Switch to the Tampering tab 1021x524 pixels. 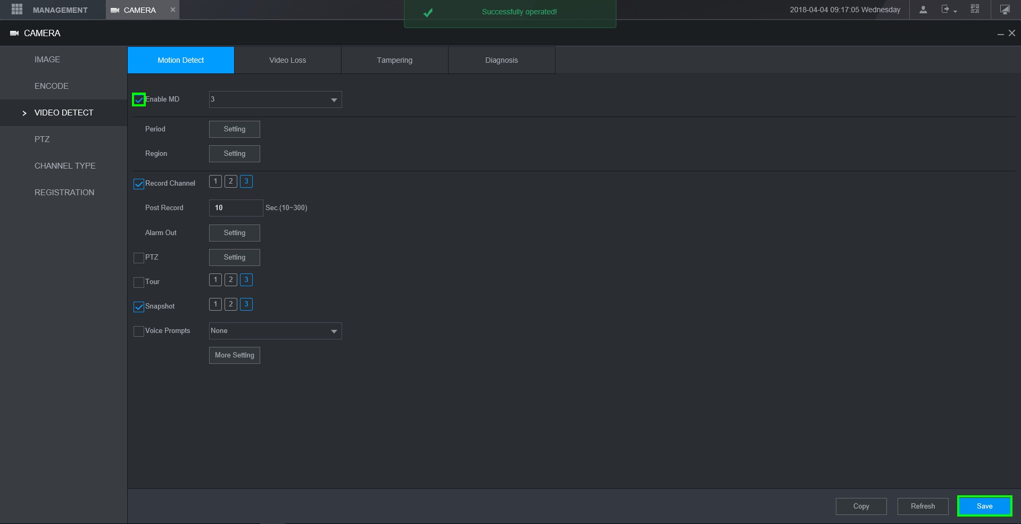click(x=395, y=60)
